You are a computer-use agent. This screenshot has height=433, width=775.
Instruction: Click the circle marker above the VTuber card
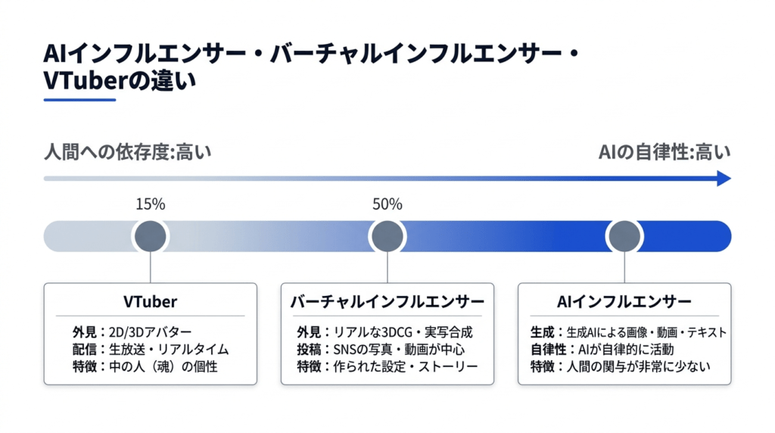[x=150, y=236]
